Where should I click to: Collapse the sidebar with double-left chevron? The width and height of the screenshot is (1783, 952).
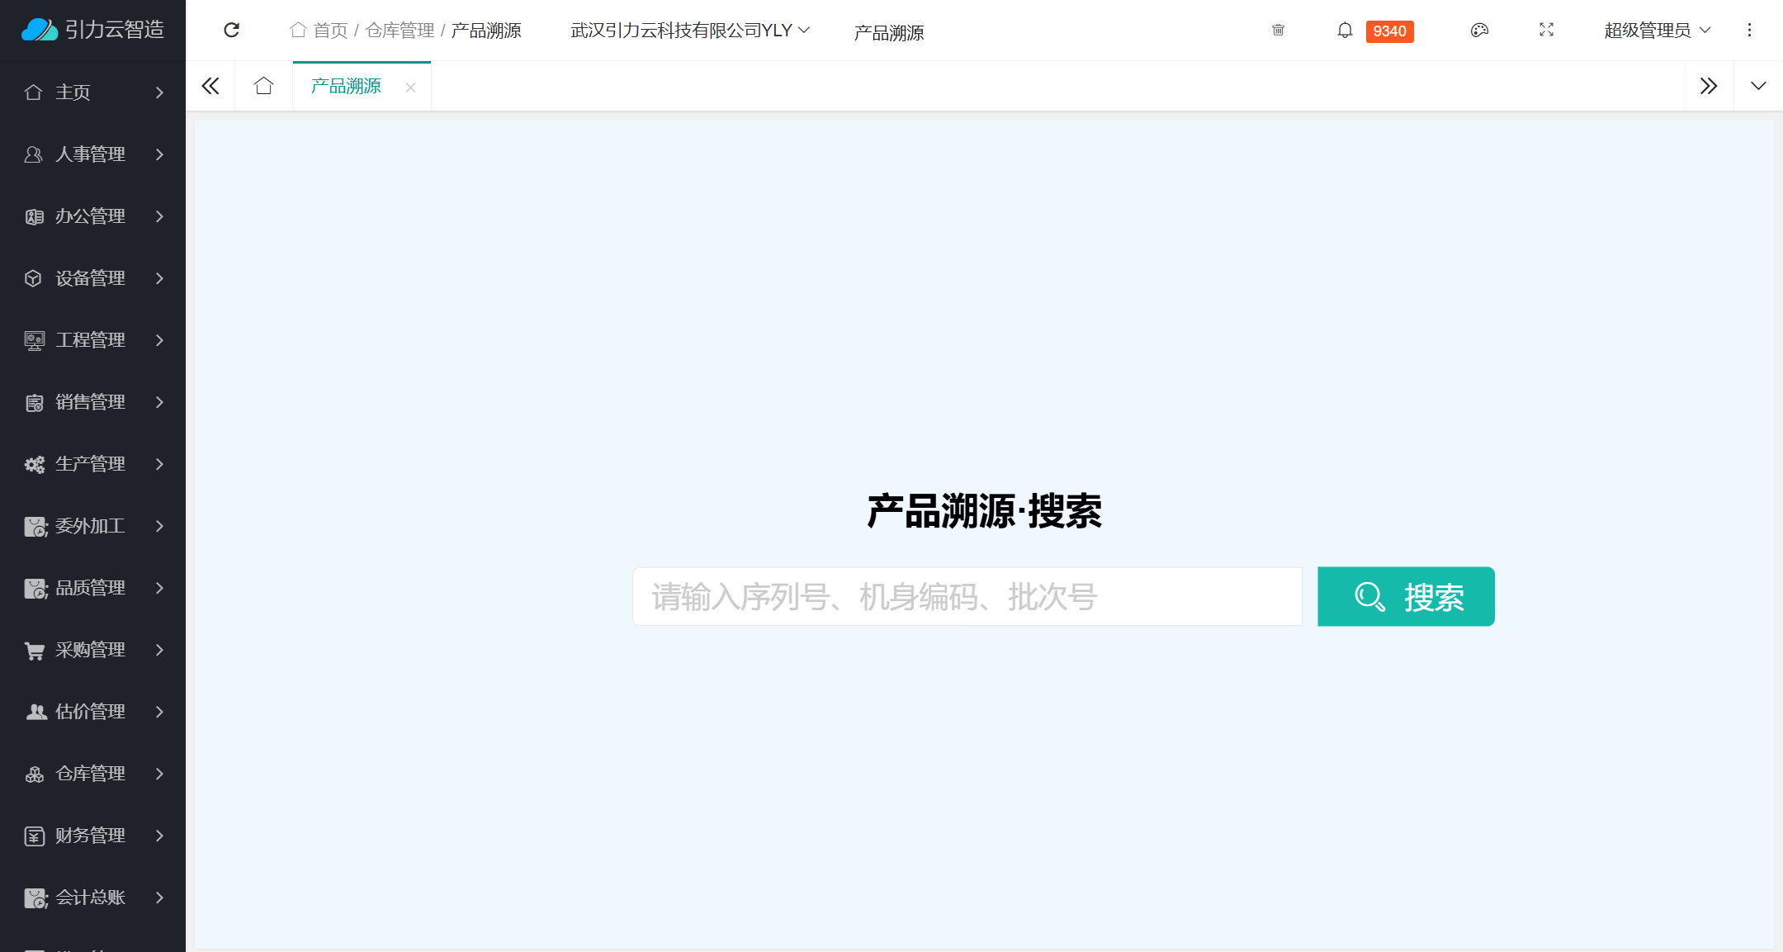coord(210,85)
